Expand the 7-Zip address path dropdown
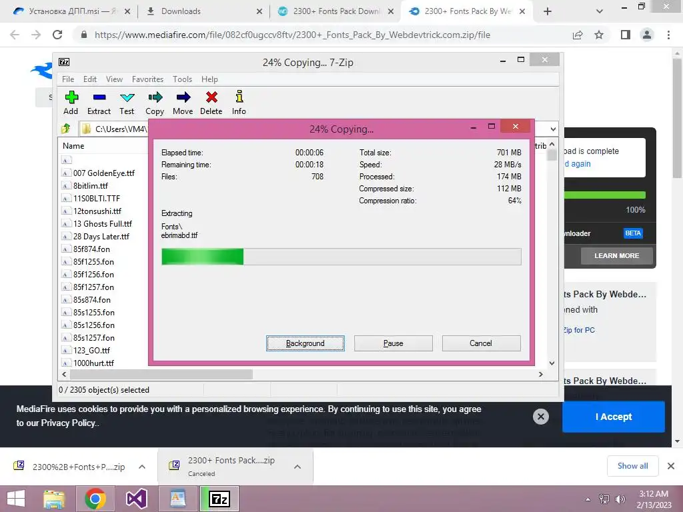 coord(553,129)
